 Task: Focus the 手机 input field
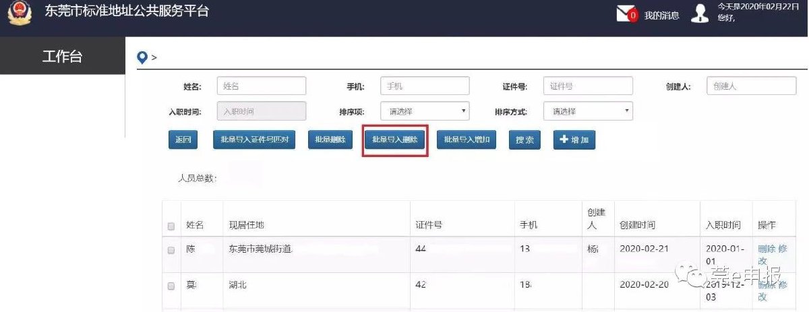click(425, 86)
